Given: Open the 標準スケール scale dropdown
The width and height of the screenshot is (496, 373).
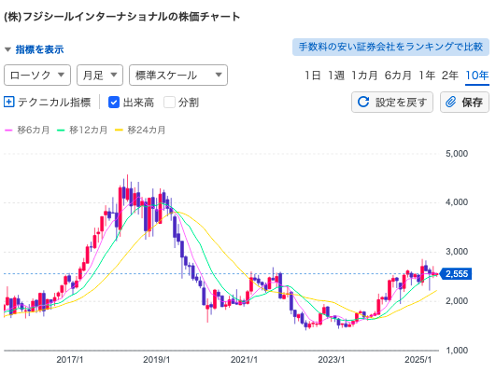Looking at the screenshot, I should pos(178,76).
